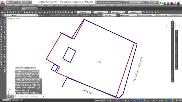Open the Файл menu
182x102 pixels.
(9, 6)
